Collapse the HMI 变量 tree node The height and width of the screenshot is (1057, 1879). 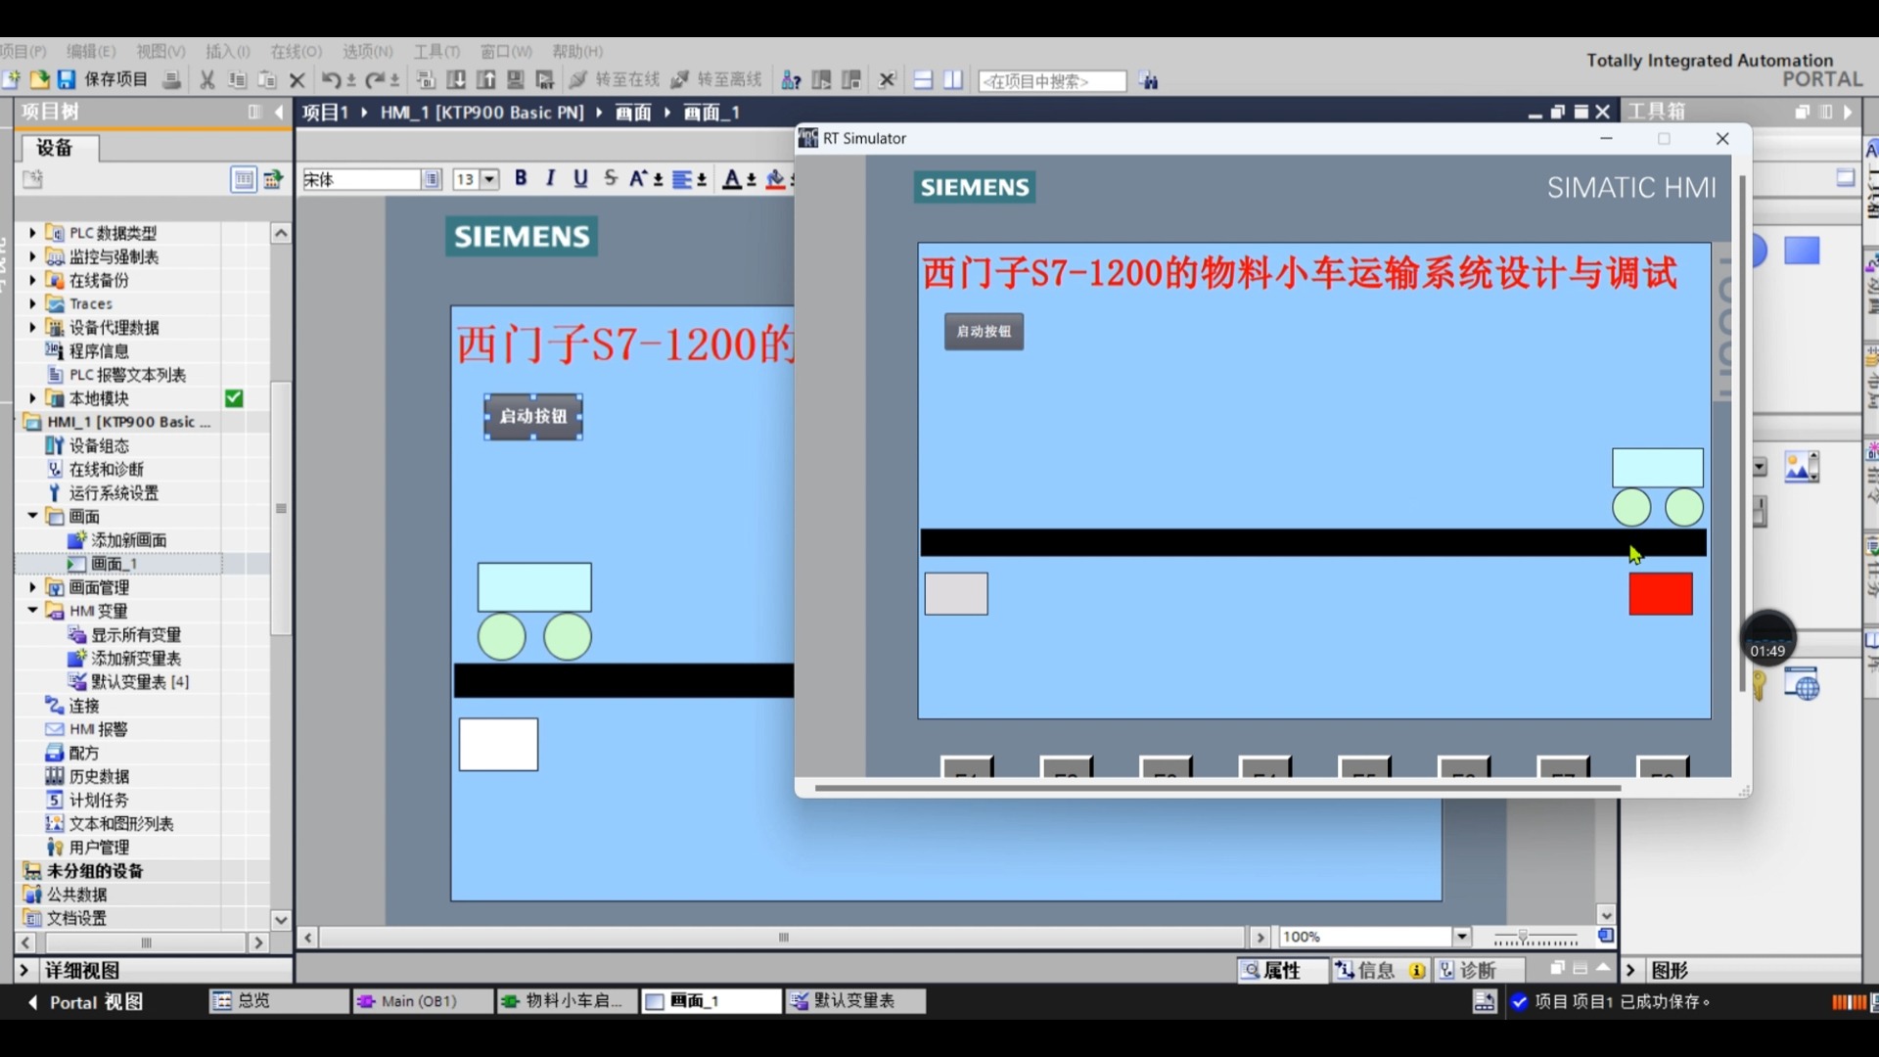coord(32,611)
